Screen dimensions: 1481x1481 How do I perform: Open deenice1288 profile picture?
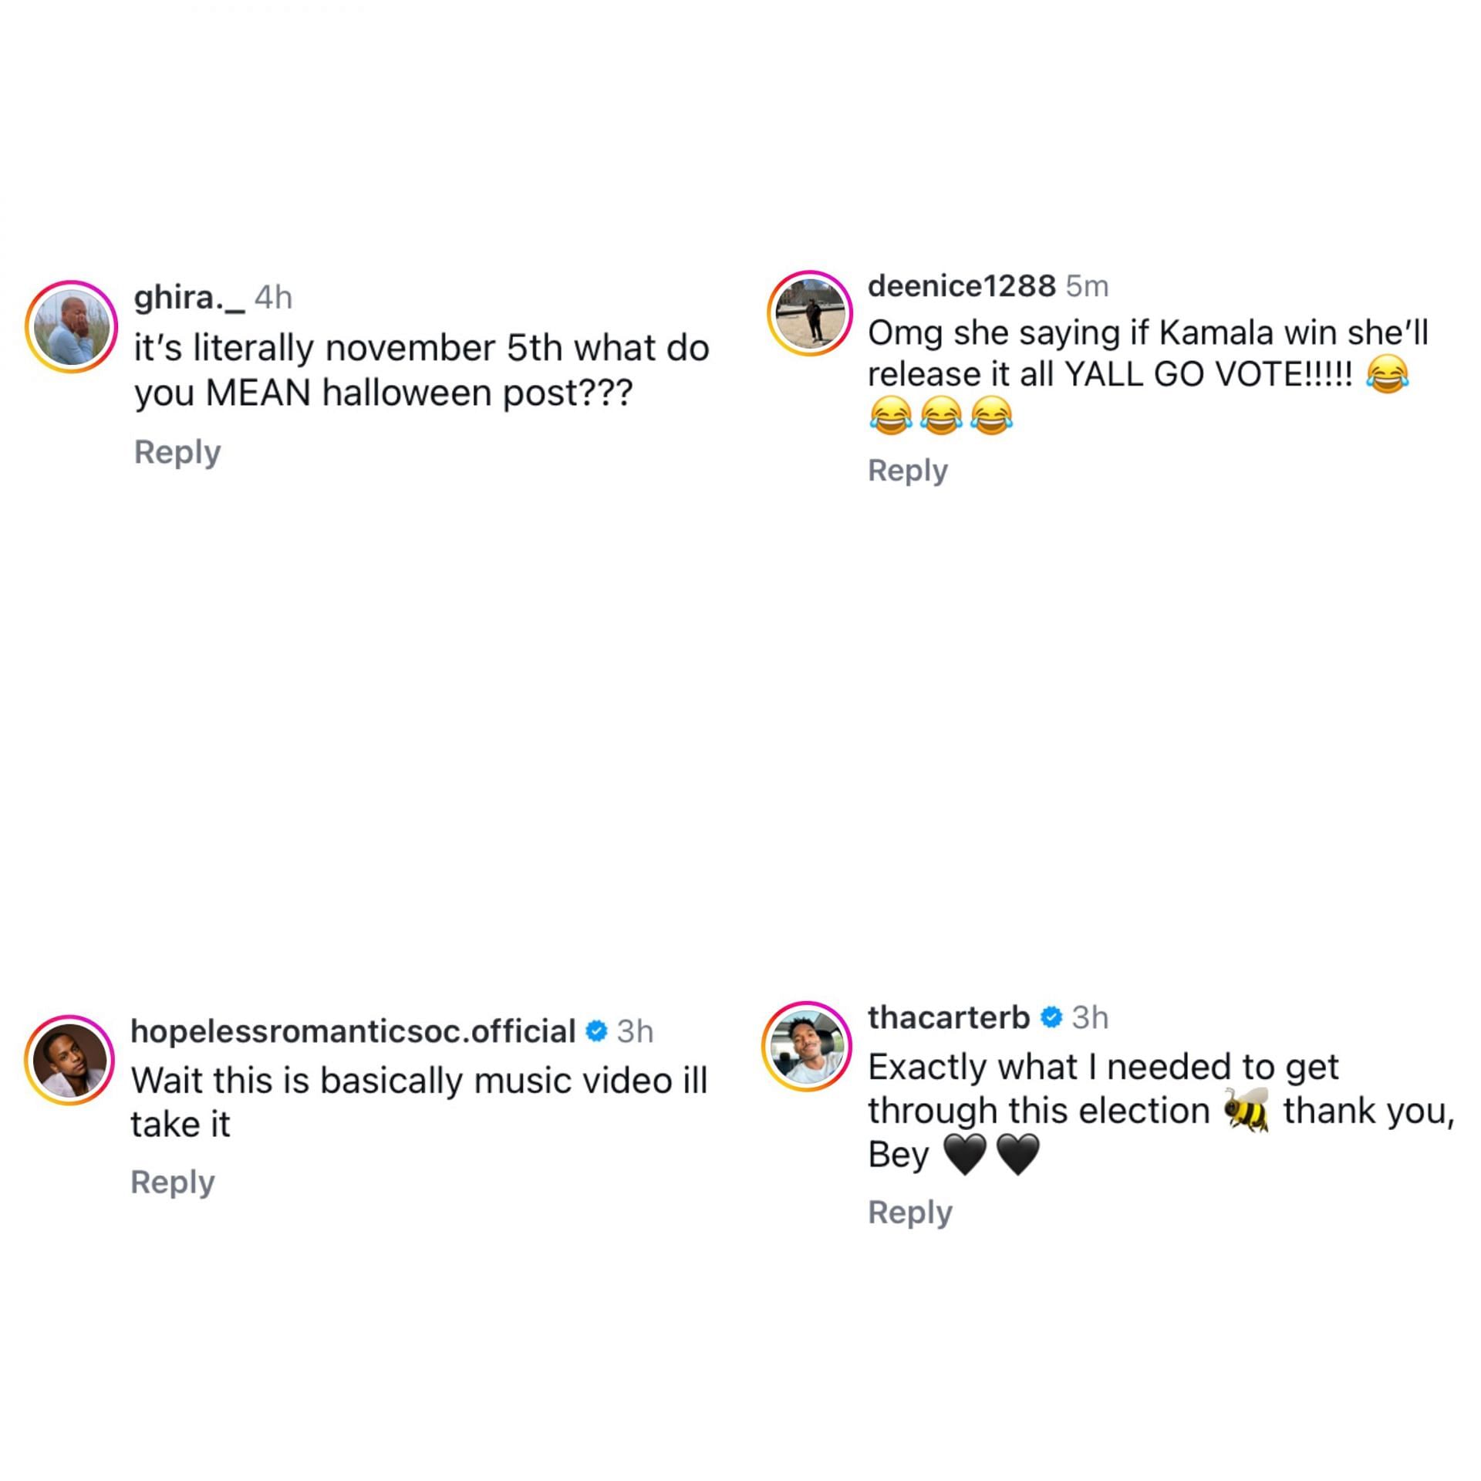click(x=810, y=313)
